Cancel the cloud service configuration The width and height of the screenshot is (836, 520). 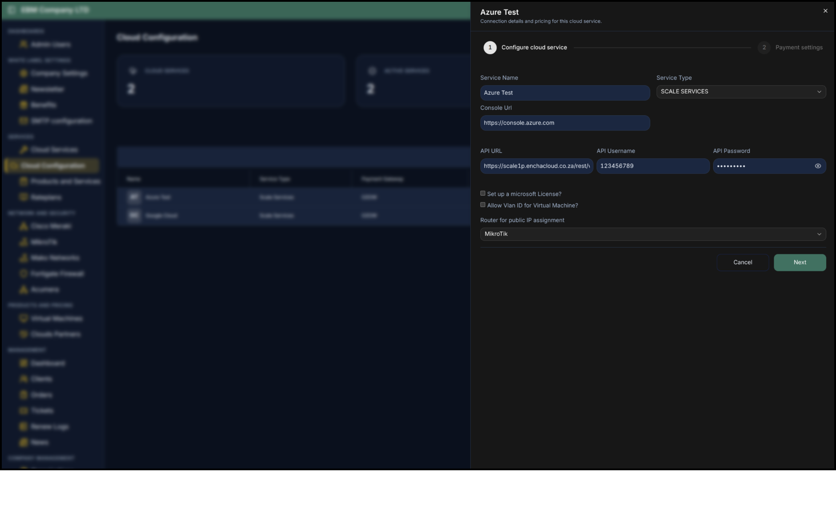743,263
